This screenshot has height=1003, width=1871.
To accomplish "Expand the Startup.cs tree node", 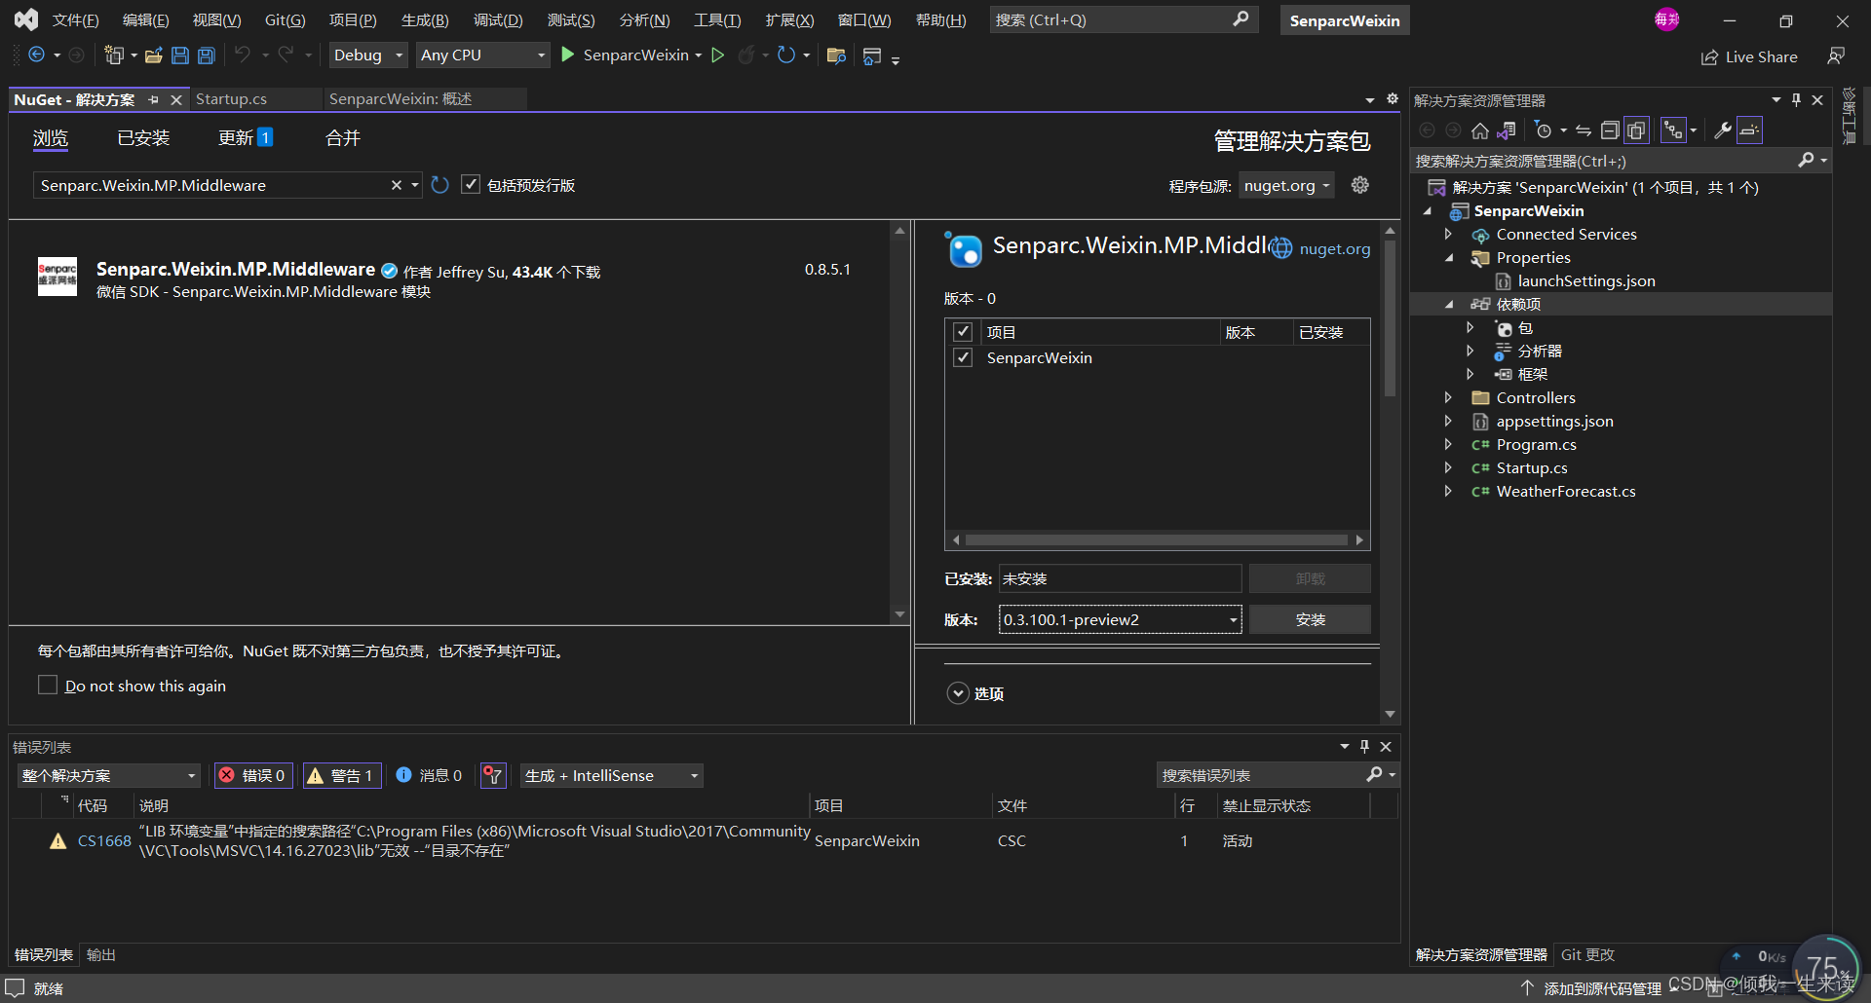I will tap(1448, 468).
